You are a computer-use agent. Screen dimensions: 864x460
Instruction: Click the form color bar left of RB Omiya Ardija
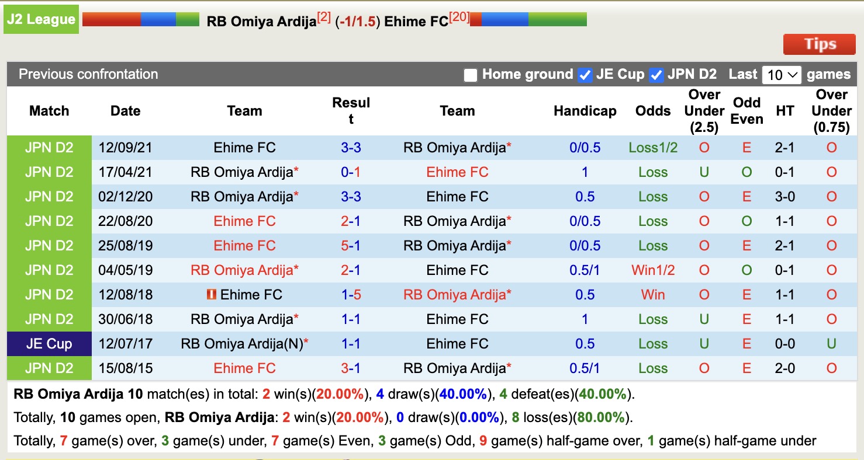[x=140, y=18]
